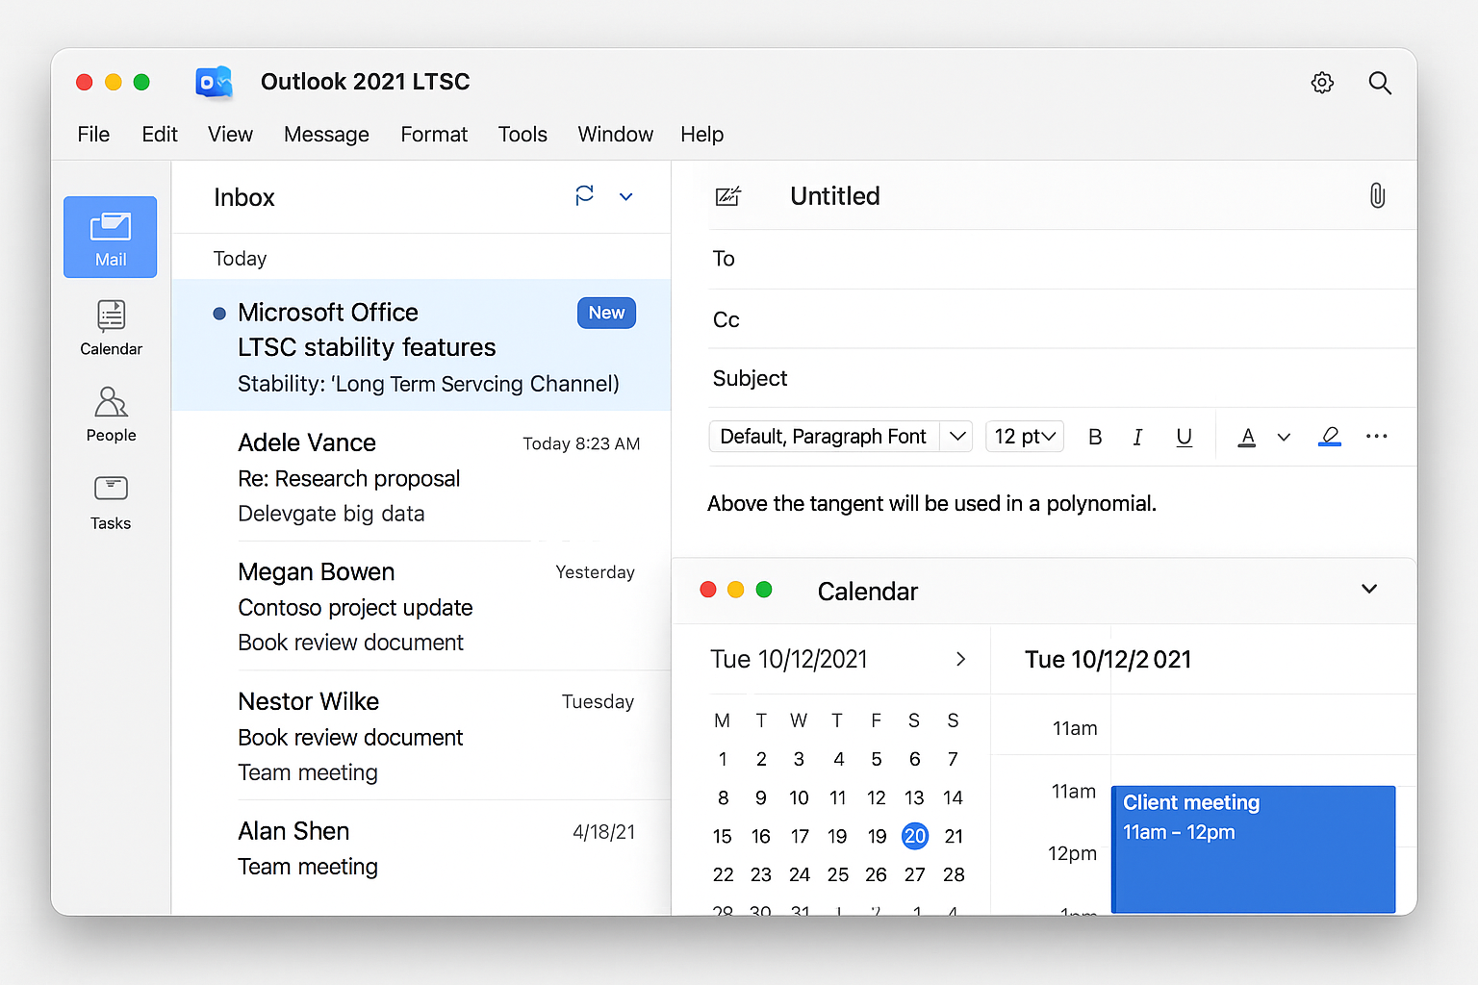Click the search magnifier icon
Screen dimensions: 1478x985
coord(1379,83)
